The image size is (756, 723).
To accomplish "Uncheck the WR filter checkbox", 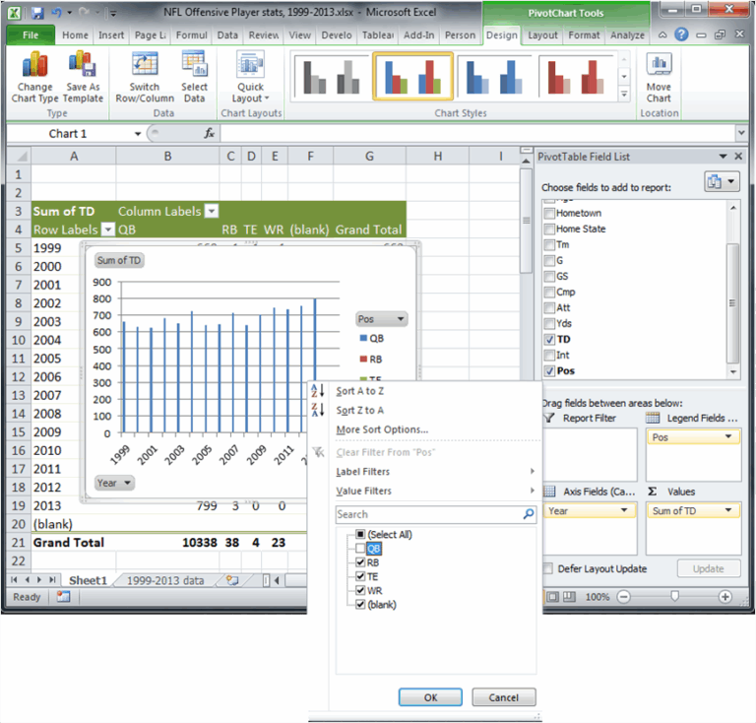I will (x=360, y=590).
